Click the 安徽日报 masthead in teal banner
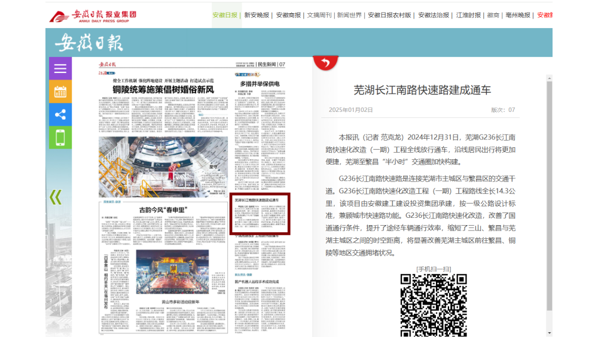 [x=89, y=43]
